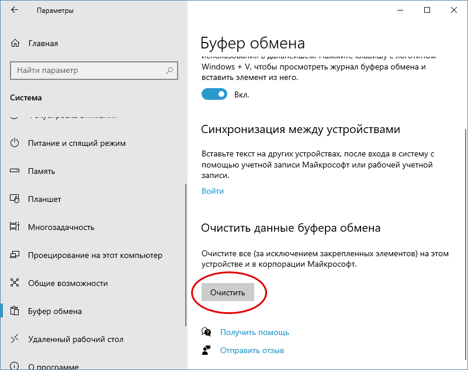Open the Главная home icon
Viewport: 468px width, 370px height.
(15, 43)
